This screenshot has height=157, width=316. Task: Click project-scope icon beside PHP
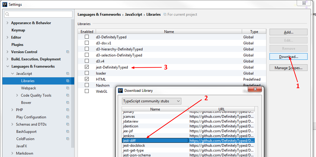68,110
